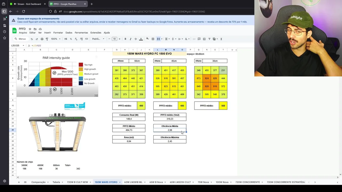Open the filter views dropdown
Screen dimensions: 342x192
(x=215, y=39)
